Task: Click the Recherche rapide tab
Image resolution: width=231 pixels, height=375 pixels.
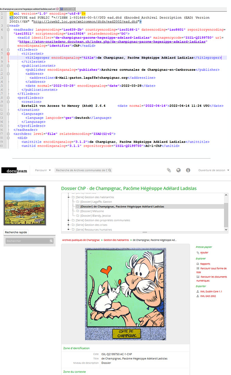Action: click(16, 232)
